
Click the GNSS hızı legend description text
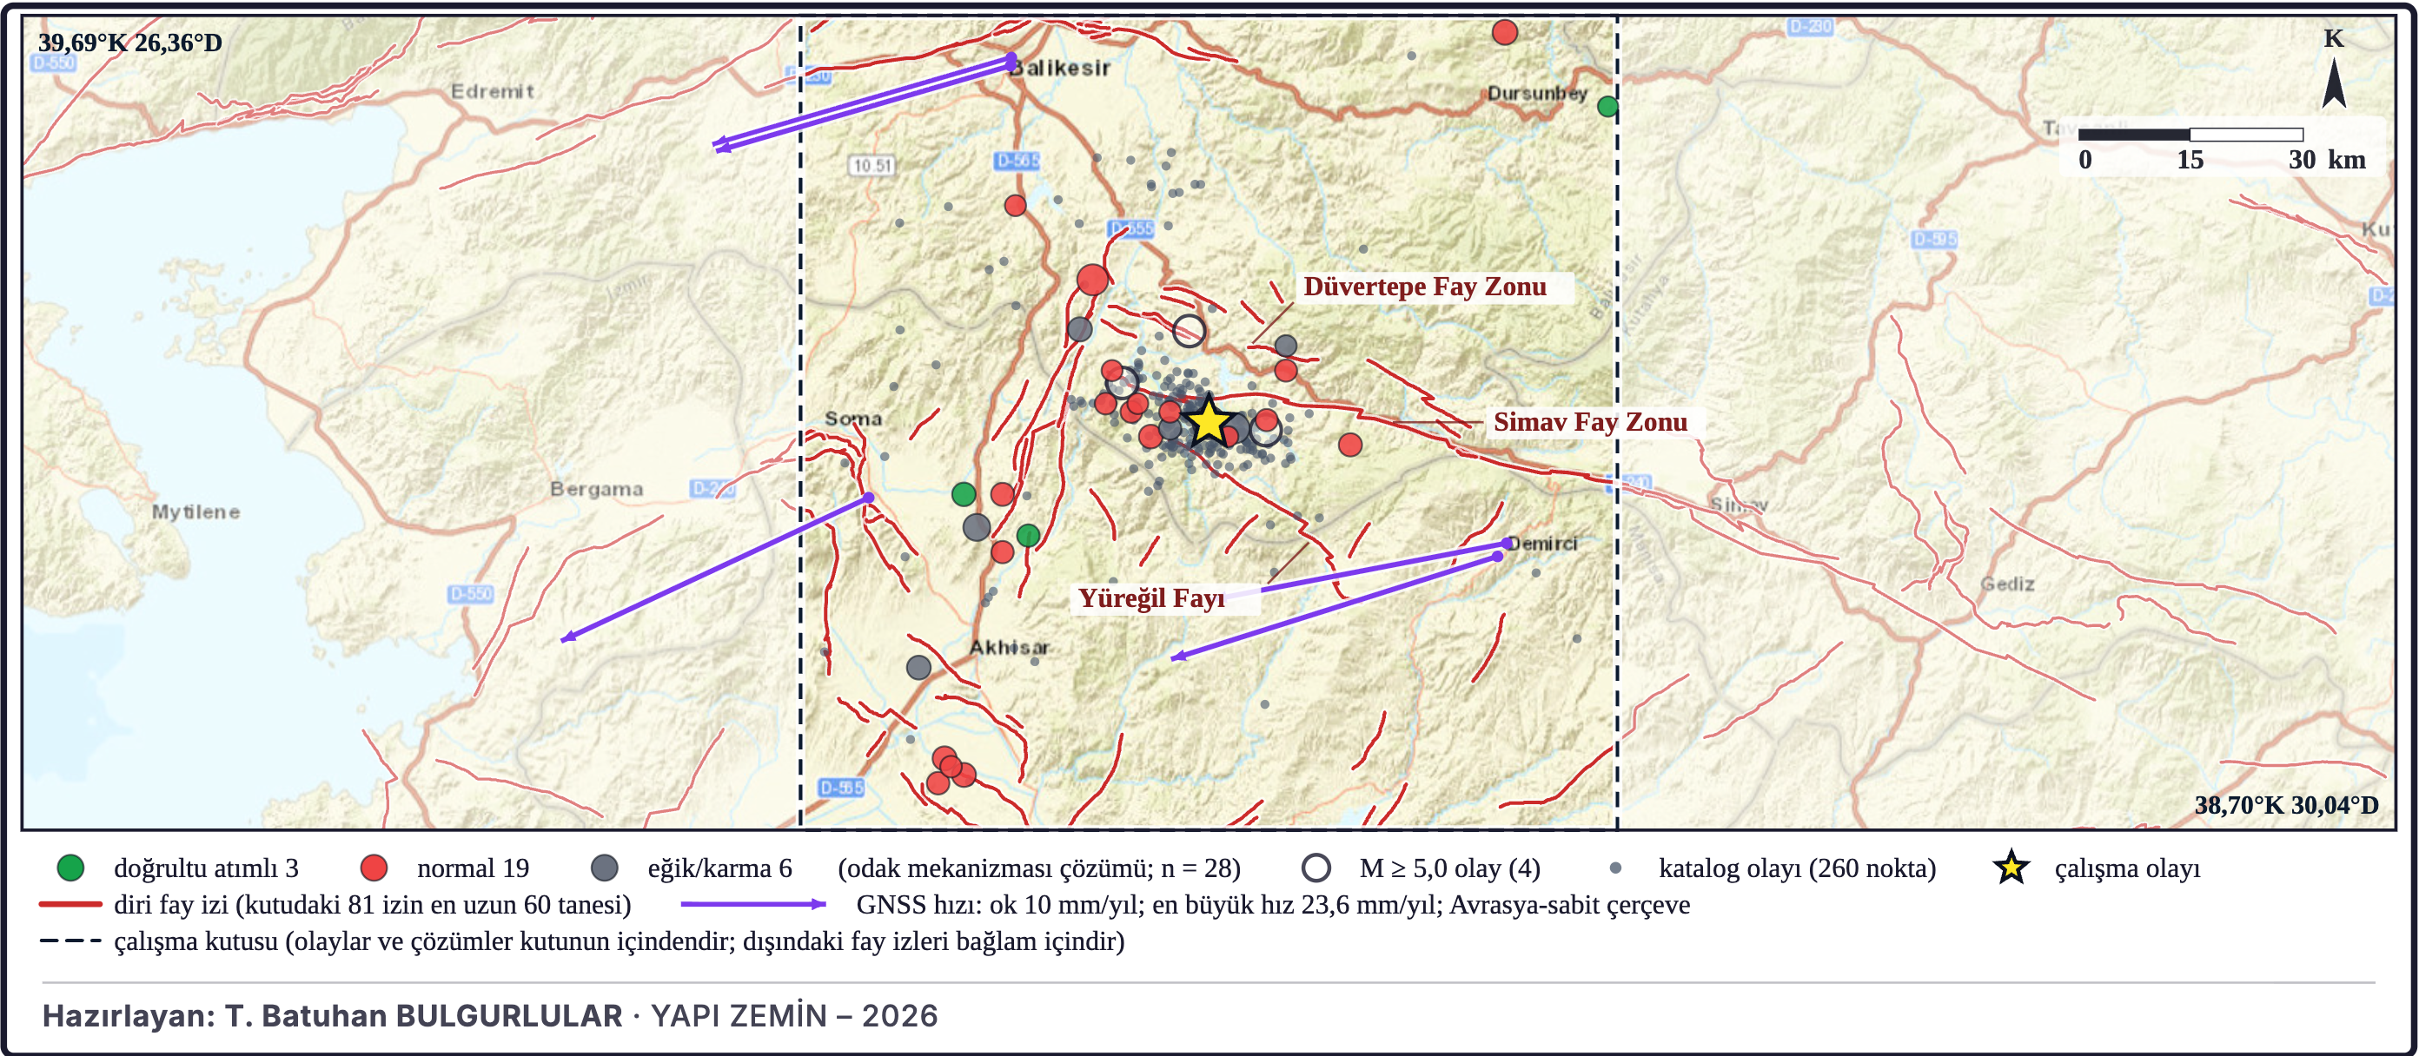(x=1272, y=905)
